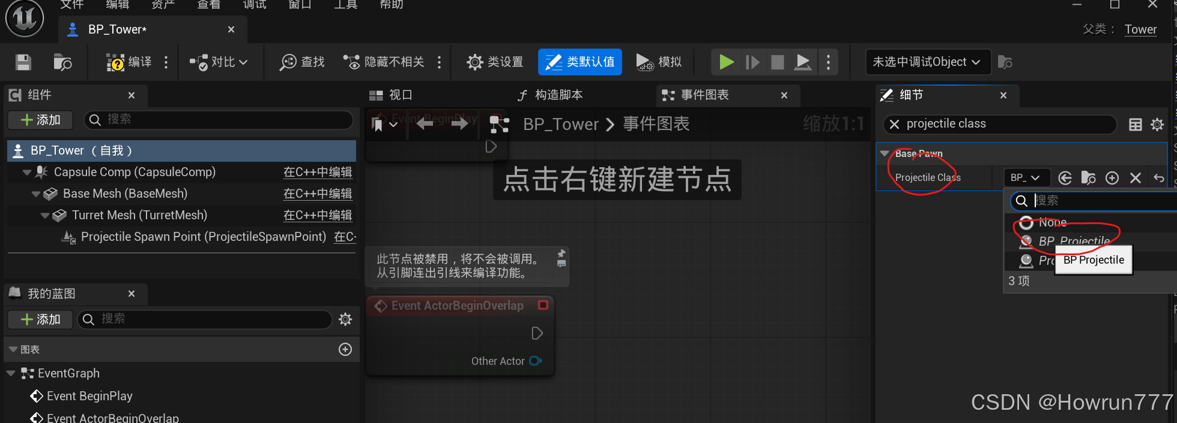Open 类设置 class settings
Screen dimensions: 1177x423
[x=495, y=62]
